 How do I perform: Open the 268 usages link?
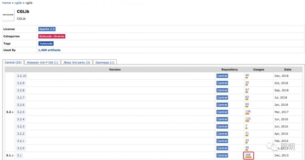(x=248, y=155)
